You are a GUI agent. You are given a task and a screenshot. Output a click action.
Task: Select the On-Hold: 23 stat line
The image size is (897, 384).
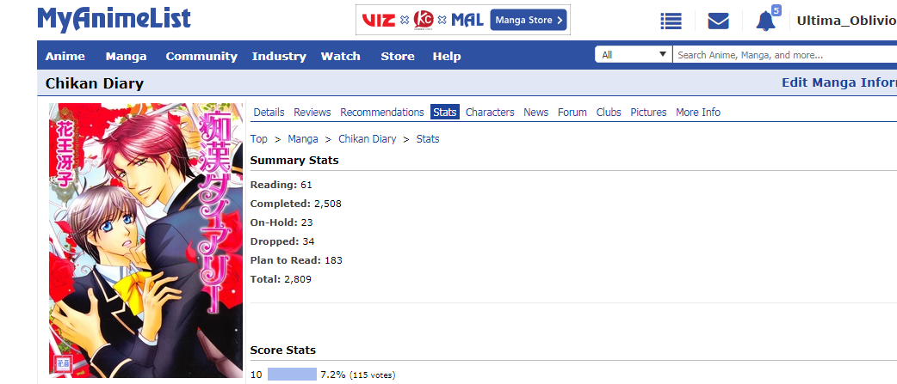coord(281,222)
